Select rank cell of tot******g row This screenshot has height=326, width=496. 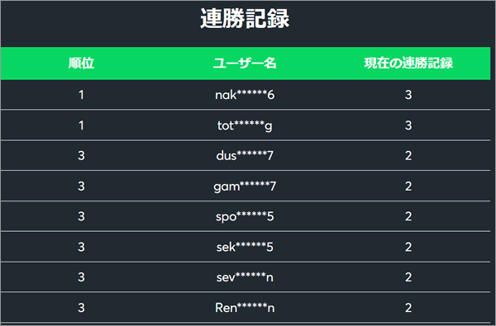pyautogui.click(x=81, y=125)
